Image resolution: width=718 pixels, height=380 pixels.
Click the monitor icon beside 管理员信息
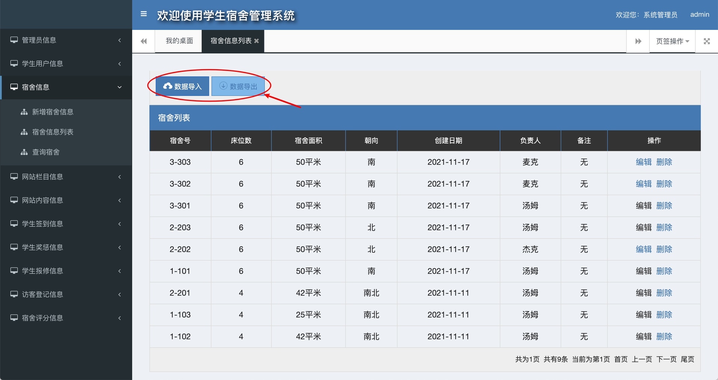14,40
